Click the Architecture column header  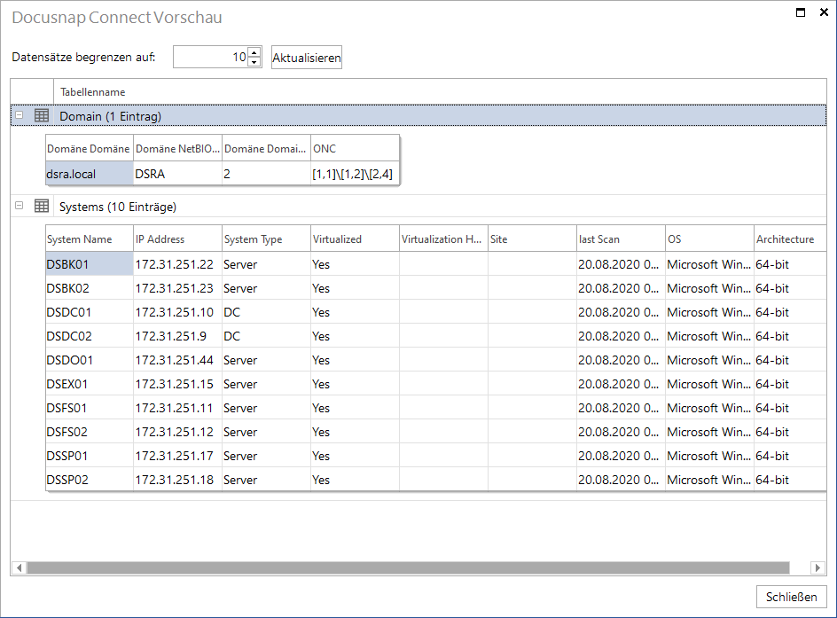point(790,239)
